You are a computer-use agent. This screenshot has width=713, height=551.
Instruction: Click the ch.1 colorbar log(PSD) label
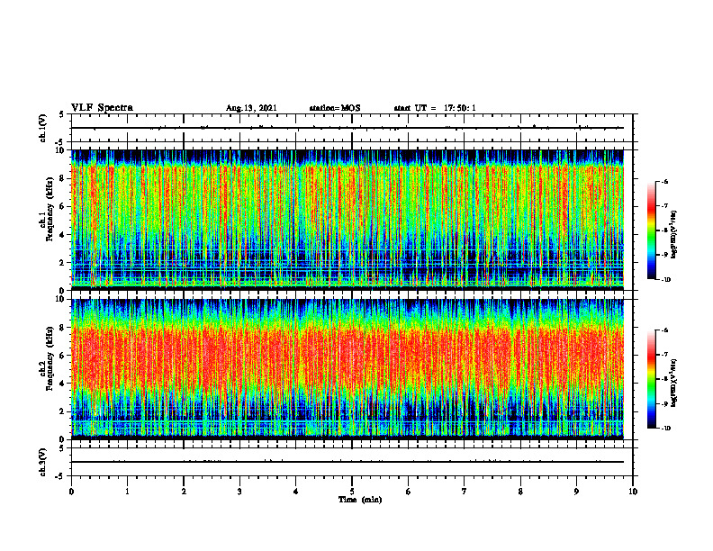(674, 234)
